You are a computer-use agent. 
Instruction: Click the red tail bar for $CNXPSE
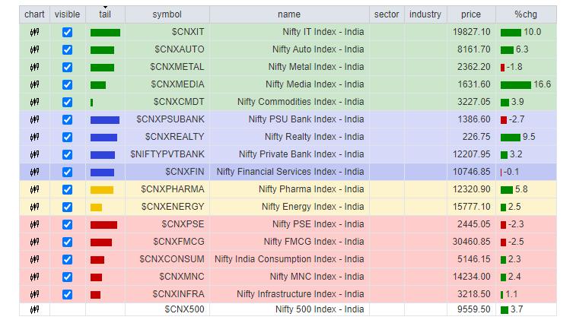103,225
